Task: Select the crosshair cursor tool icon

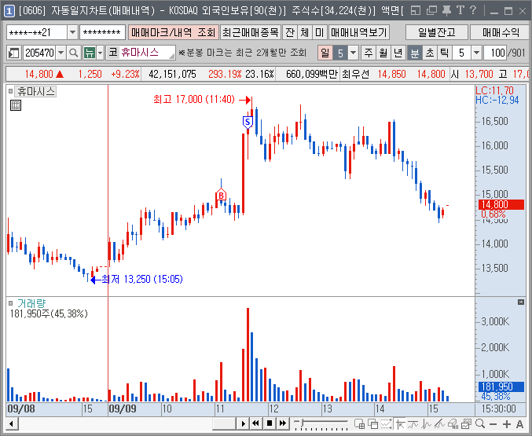Action: point(400,423)
